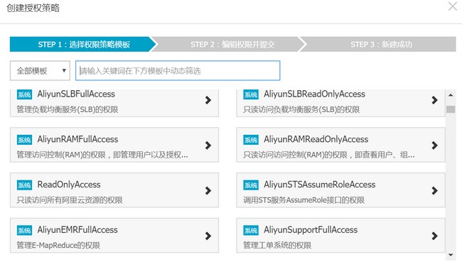Screen dimensions: 462x264
Task: Select the ReadOnlyAccess template name
Action: [x=69, y=185]
